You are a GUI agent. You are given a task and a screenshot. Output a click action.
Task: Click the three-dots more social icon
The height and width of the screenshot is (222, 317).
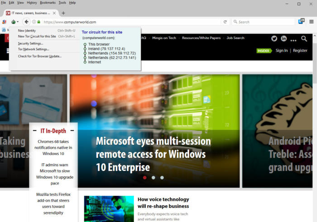[293, 40]
